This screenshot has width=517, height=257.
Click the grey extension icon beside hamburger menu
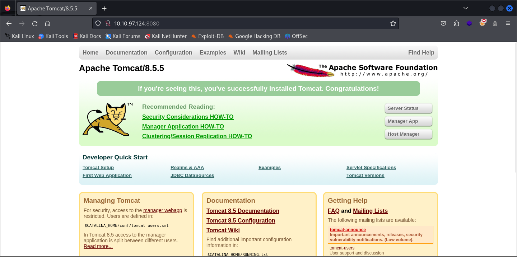point(495,23)
